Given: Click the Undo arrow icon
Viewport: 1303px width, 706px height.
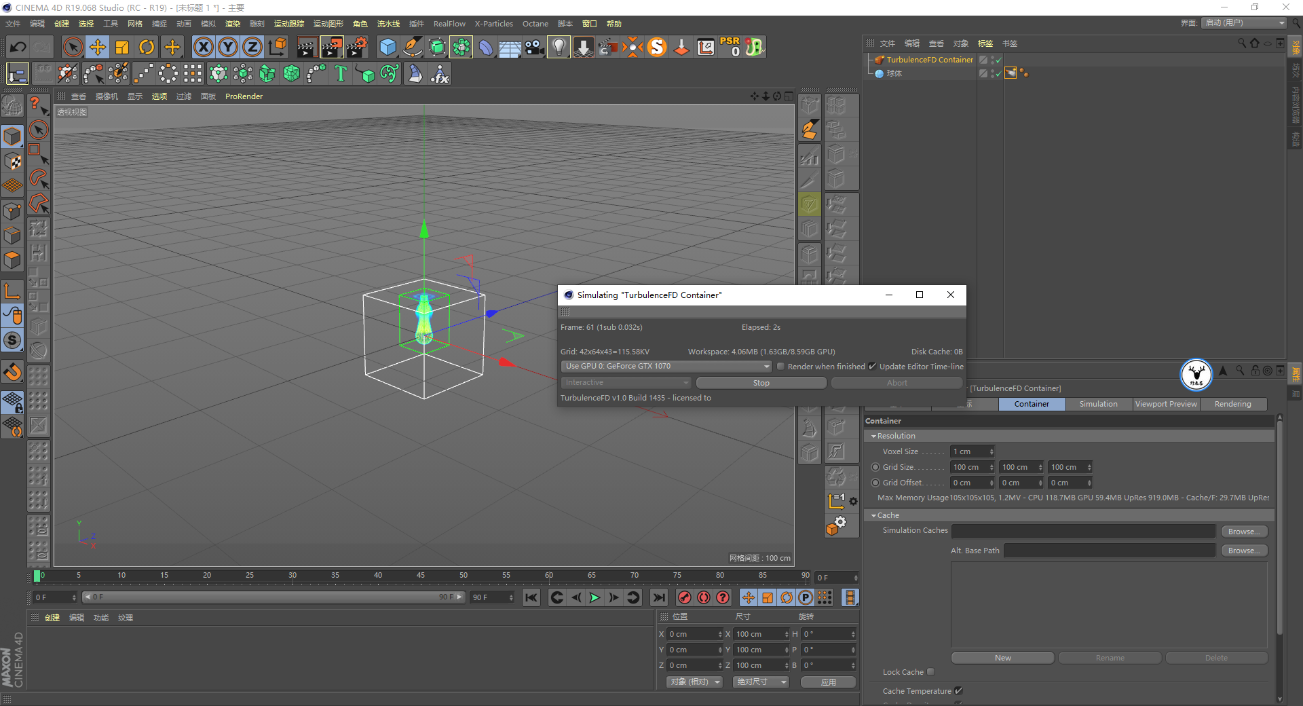Looking at the screenshot, I should (18, 47).
